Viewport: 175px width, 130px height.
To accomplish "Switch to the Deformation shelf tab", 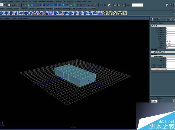I will tap(40, 9).
